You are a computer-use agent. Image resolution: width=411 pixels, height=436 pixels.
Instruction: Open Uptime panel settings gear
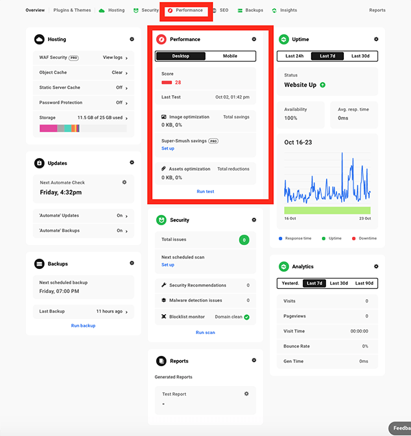(376, 40)
